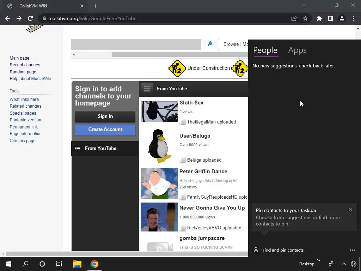The height and width of the screenshot is (271, 361).
Task: Open the penguin Beluga thumbnail
Action: [x=159, y=146]
